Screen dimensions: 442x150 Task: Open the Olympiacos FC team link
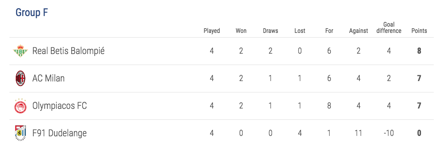tap(60, 106)
